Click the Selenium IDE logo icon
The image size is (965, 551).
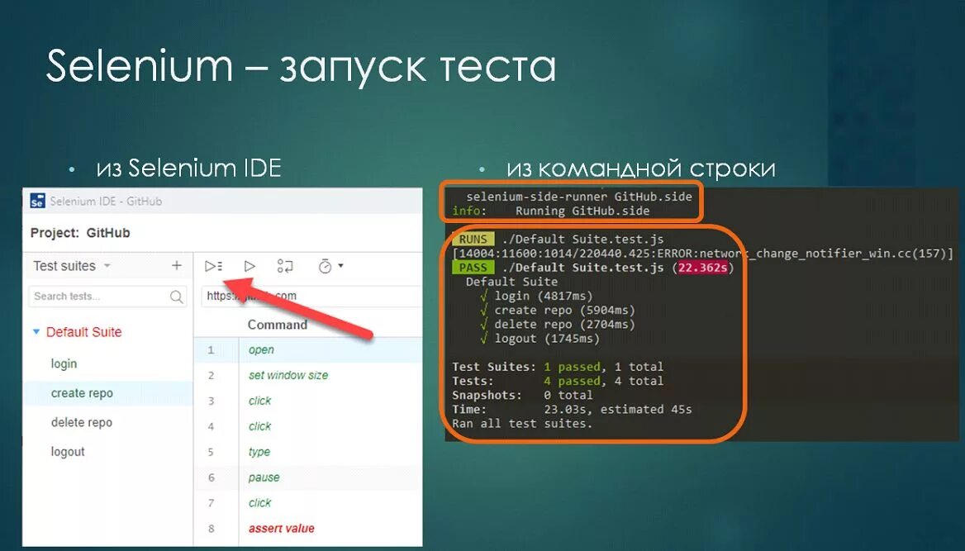[37, 201]
